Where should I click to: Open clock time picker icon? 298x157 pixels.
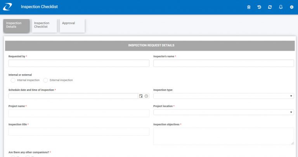point(146,96)
